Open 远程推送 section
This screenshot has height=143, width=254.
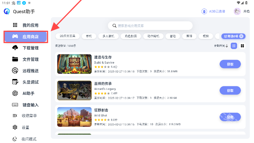25,71
